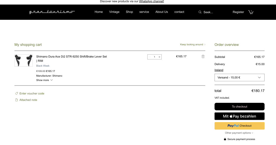This screenshot has width=276, height=145.
Task: Open the Versand - 15,00 € dropdown
Action: [239, 78]
